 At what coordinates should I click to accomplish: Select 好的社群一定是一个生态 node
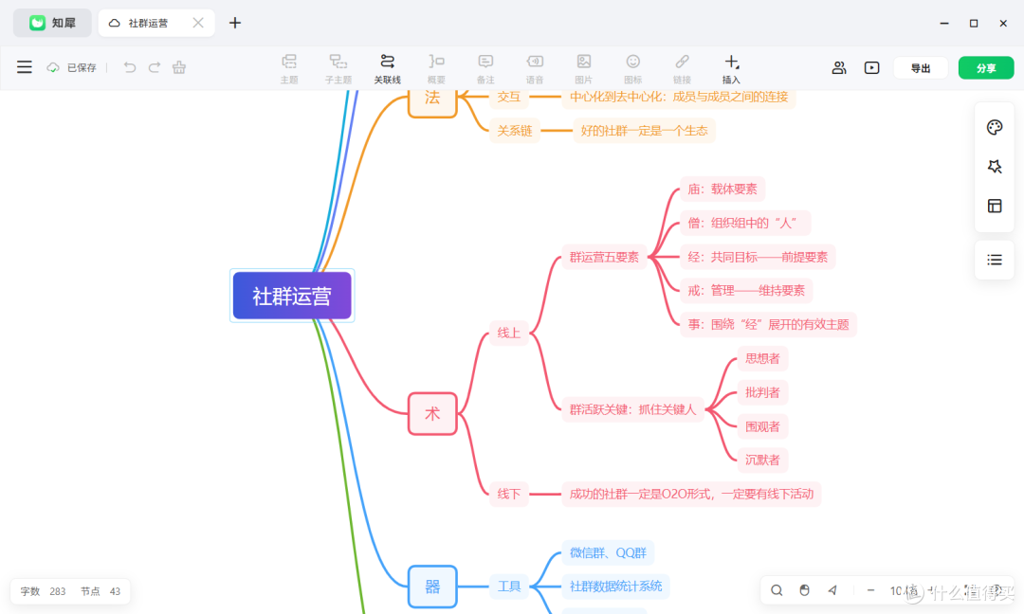(644, 131)
